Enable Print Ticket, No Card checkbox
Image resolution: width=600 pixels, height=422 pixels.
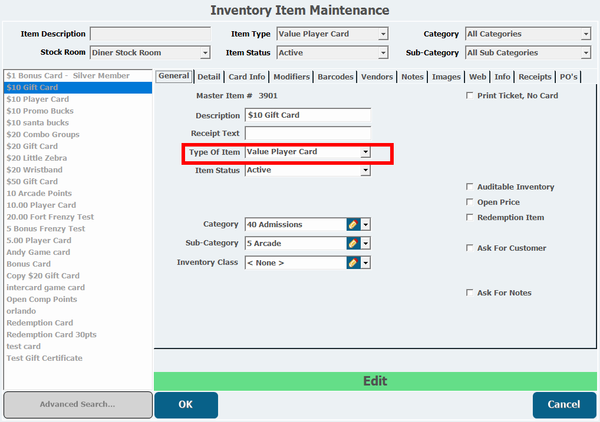point(470,95)
